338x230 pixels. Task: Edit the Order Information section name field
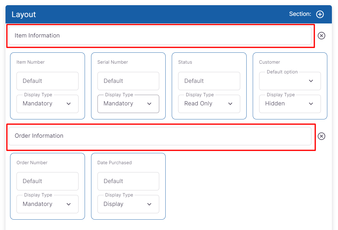(160, 136)
